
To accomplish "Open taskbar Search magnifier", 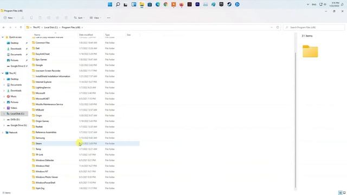I will (x=118, y=4).
